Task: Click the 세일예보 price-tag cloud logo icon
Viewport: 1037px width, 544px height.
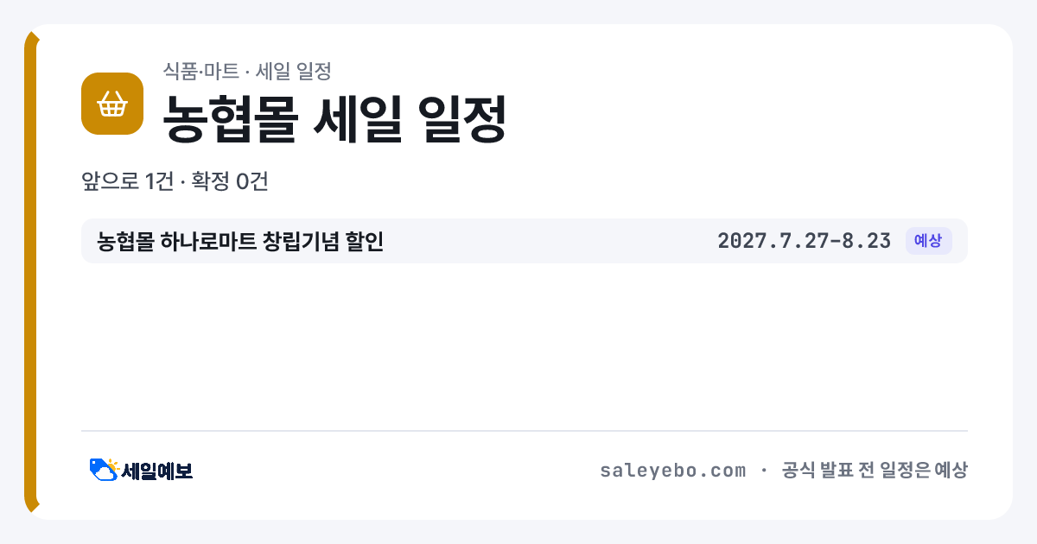Action: (104, 470)
